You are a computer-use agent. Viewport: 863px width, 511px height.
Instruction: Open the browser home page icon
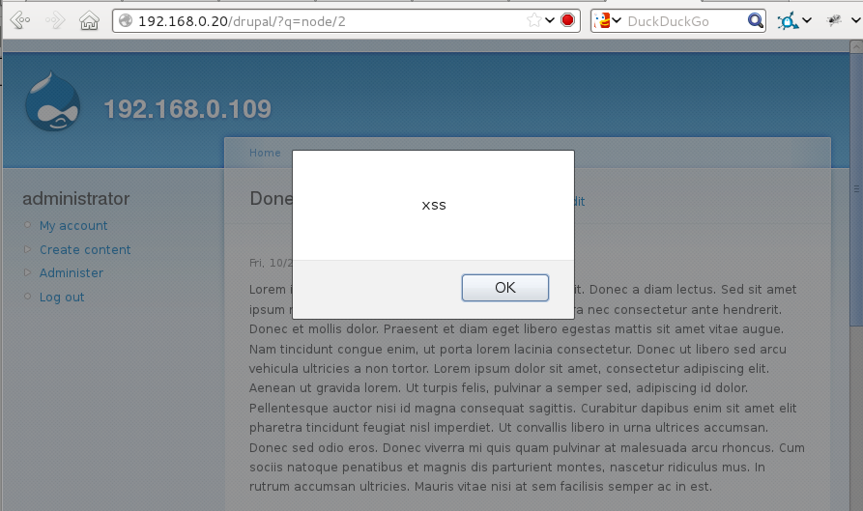tap(89, 21)
